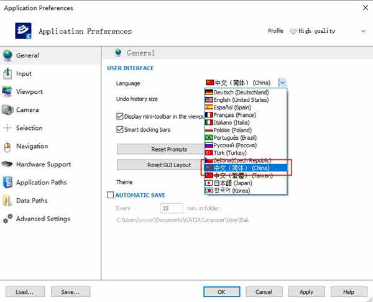Click the Data Paths folder icon
The width and height of the screenshot is (373, 302).
(7, 201)
